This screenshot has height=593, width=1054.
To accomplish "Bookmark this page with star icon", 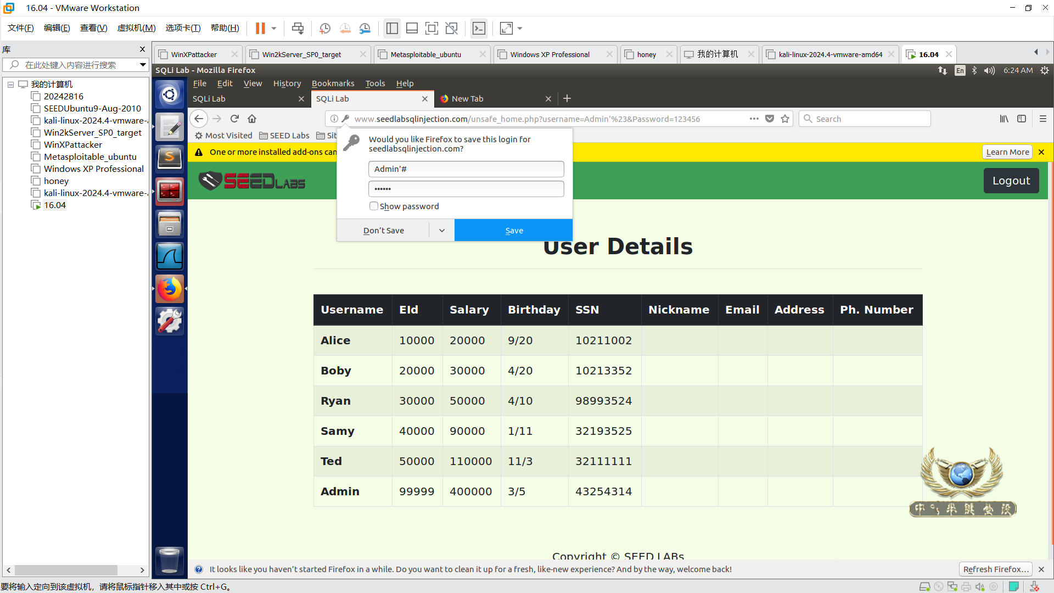I will click(785, 119).
